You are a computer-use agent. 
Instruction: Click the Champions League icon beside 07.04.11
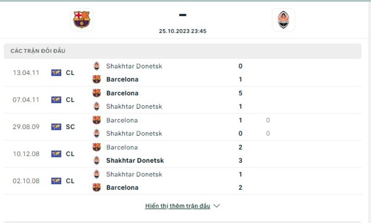(56, 99)
